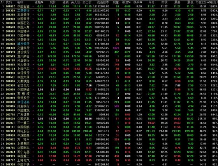The width and height of the screenshot is (218, 166).
Task: Click the marker dot beside 中国石化
Action: click(x=33, y=23)
